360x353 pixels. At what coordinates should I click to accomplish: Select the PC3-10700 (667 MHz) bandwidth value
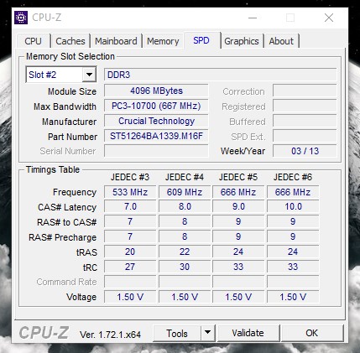click(156, 106)
